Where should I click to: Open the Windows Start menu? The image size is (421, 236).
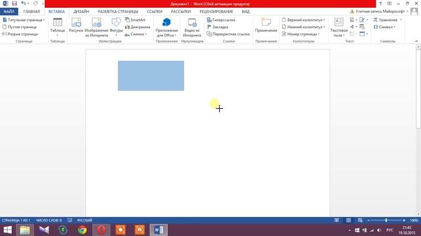pyautogui.click(x=7, y=230)
